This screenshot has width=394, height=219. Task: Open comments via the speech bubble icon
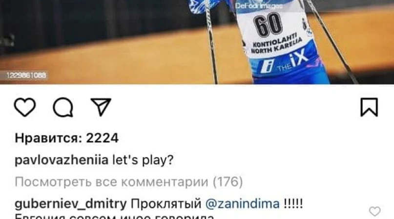[63, 107]
